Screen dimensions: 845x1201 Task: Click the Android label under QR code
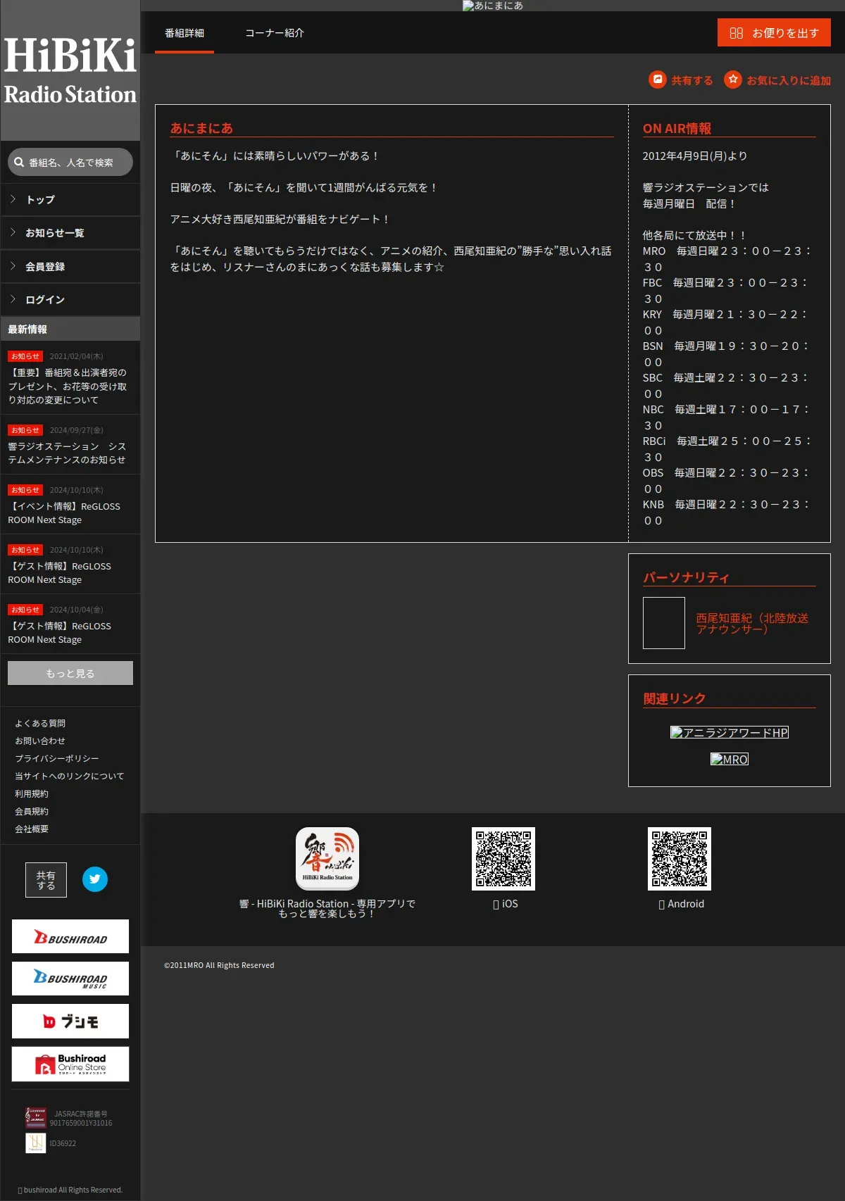click(x=681, y=903)
